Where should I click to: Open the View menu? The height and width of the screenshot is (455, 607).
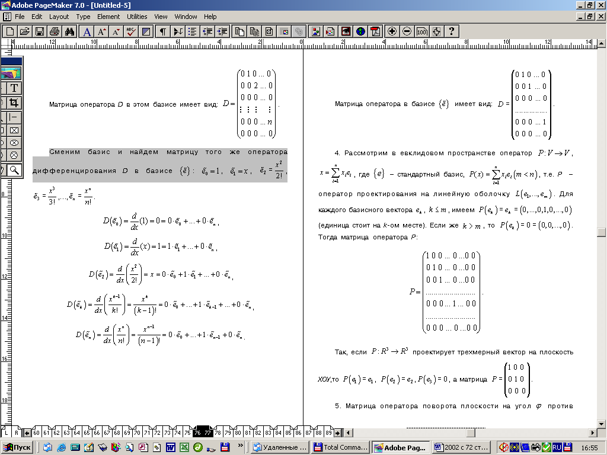(161, 17)
